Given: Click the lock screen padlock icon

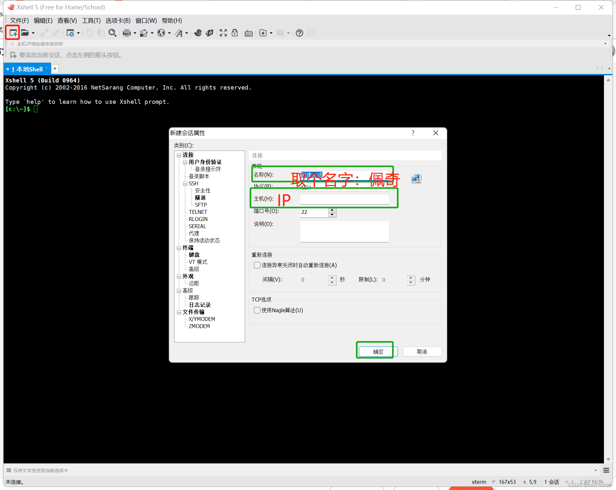Looking at the screenshot, I should click(235, 33).
